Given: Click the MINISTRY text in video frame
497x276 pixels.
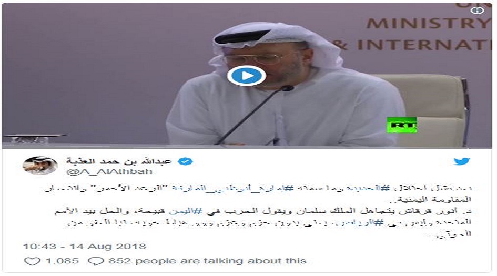Looking at the screenshot, I should [428, 23].
